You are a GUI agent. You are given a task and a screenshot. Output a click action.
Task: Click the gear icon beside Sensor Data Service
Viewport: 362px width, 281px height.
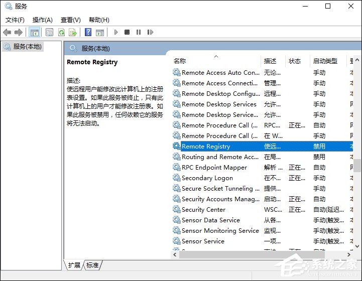177,220
